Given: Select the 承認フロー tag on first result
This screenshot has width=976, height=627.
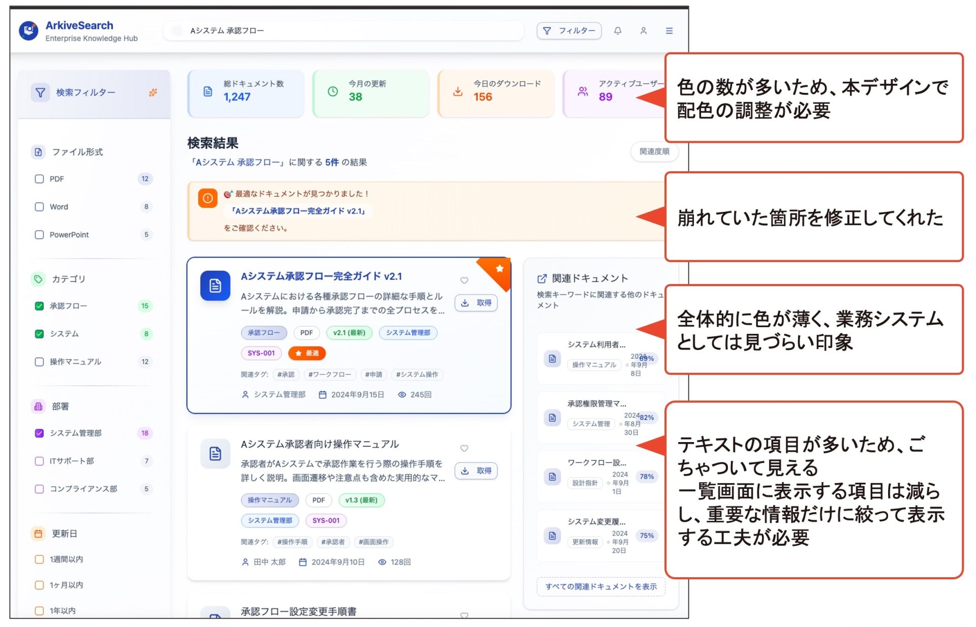Looking at the screenshot, I should [x=263, y=333].
